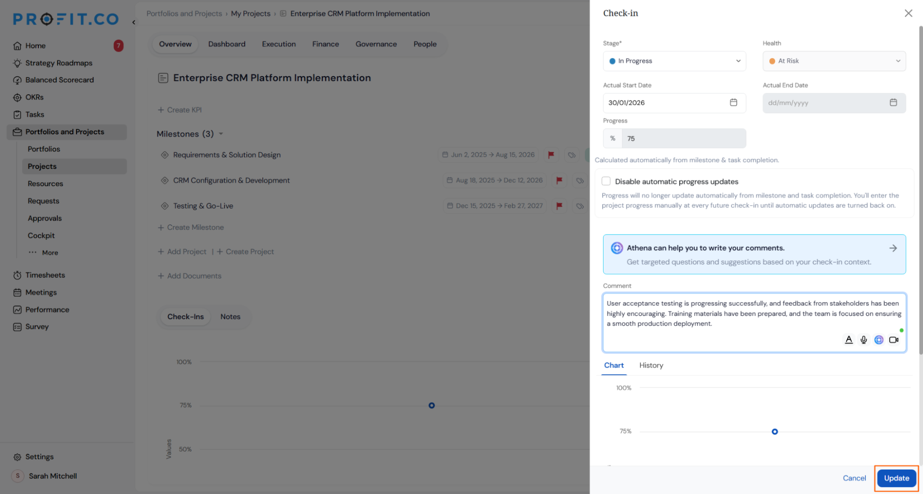Viewport: 923px width, 494px height.
Task: Open the Health dropdown showing At Risk
Action: tap(834, 61)
